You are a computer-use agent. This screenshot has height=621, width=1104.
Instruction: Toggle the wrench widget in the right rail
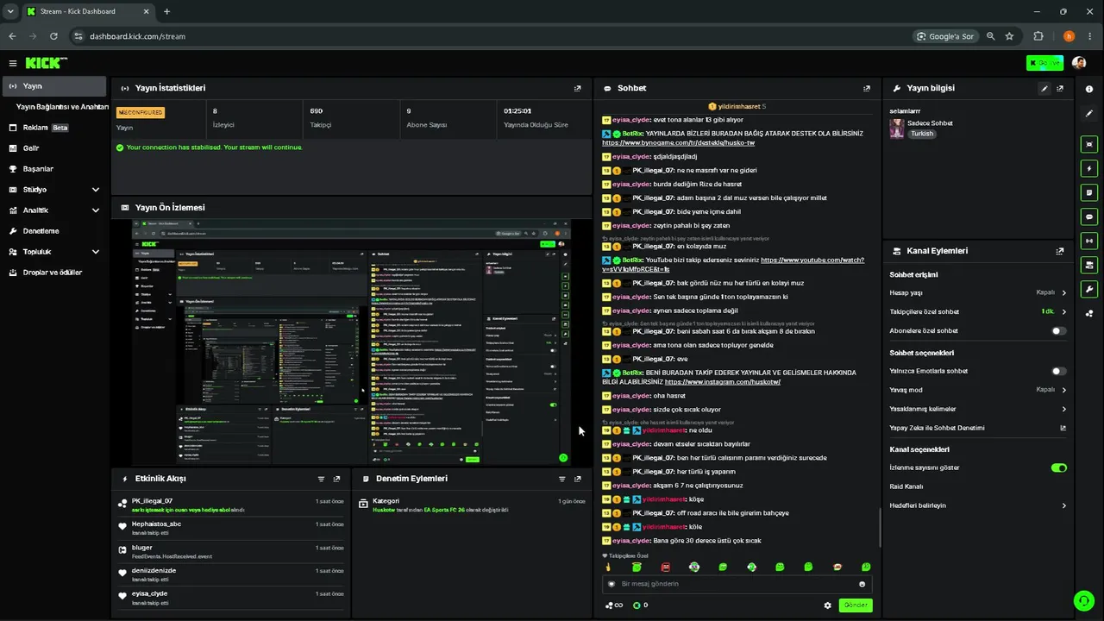[1089, 289]
